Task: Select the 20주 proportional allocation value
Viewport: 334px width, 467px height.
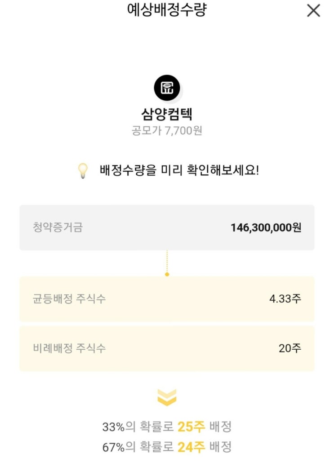Action: pos(290,348)
